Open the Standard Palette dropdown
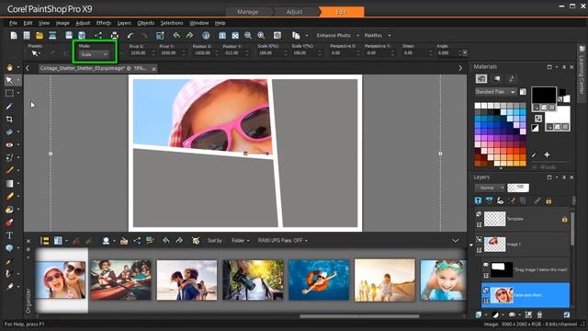This screenshot has width=588, height=331. click(x=496, y=92)
